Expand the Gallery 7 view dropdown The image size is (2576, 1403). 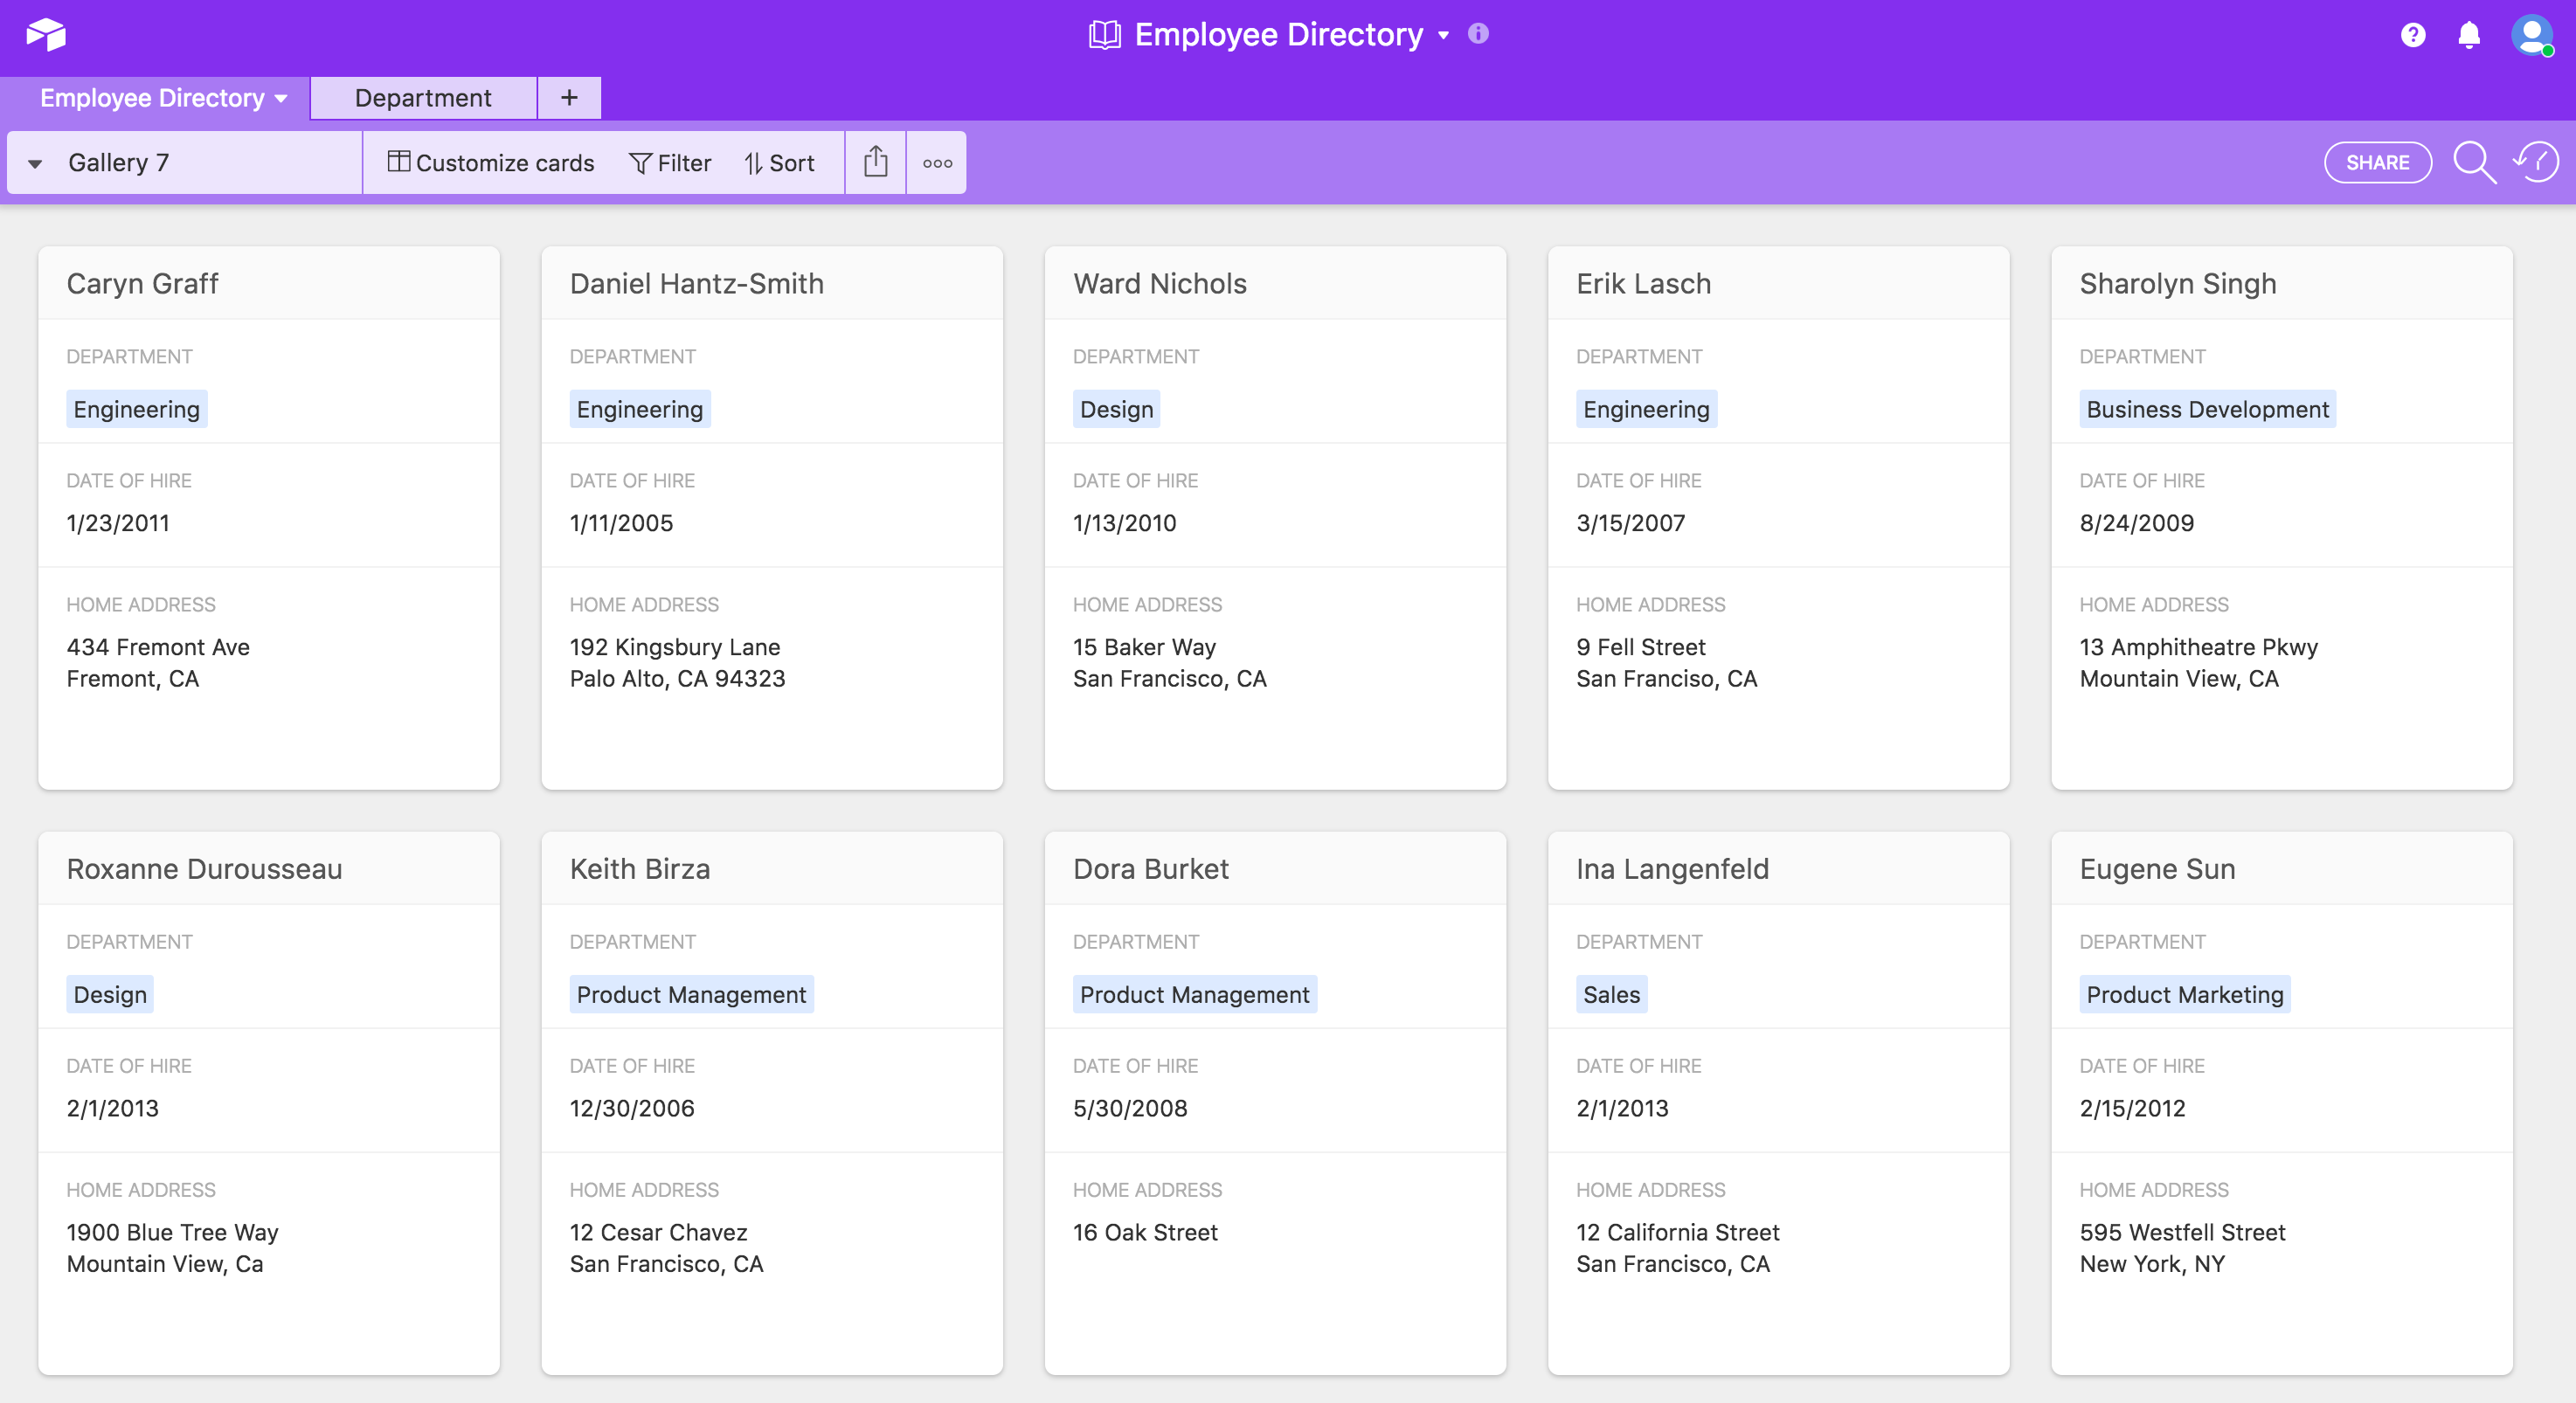click(35, 161)
